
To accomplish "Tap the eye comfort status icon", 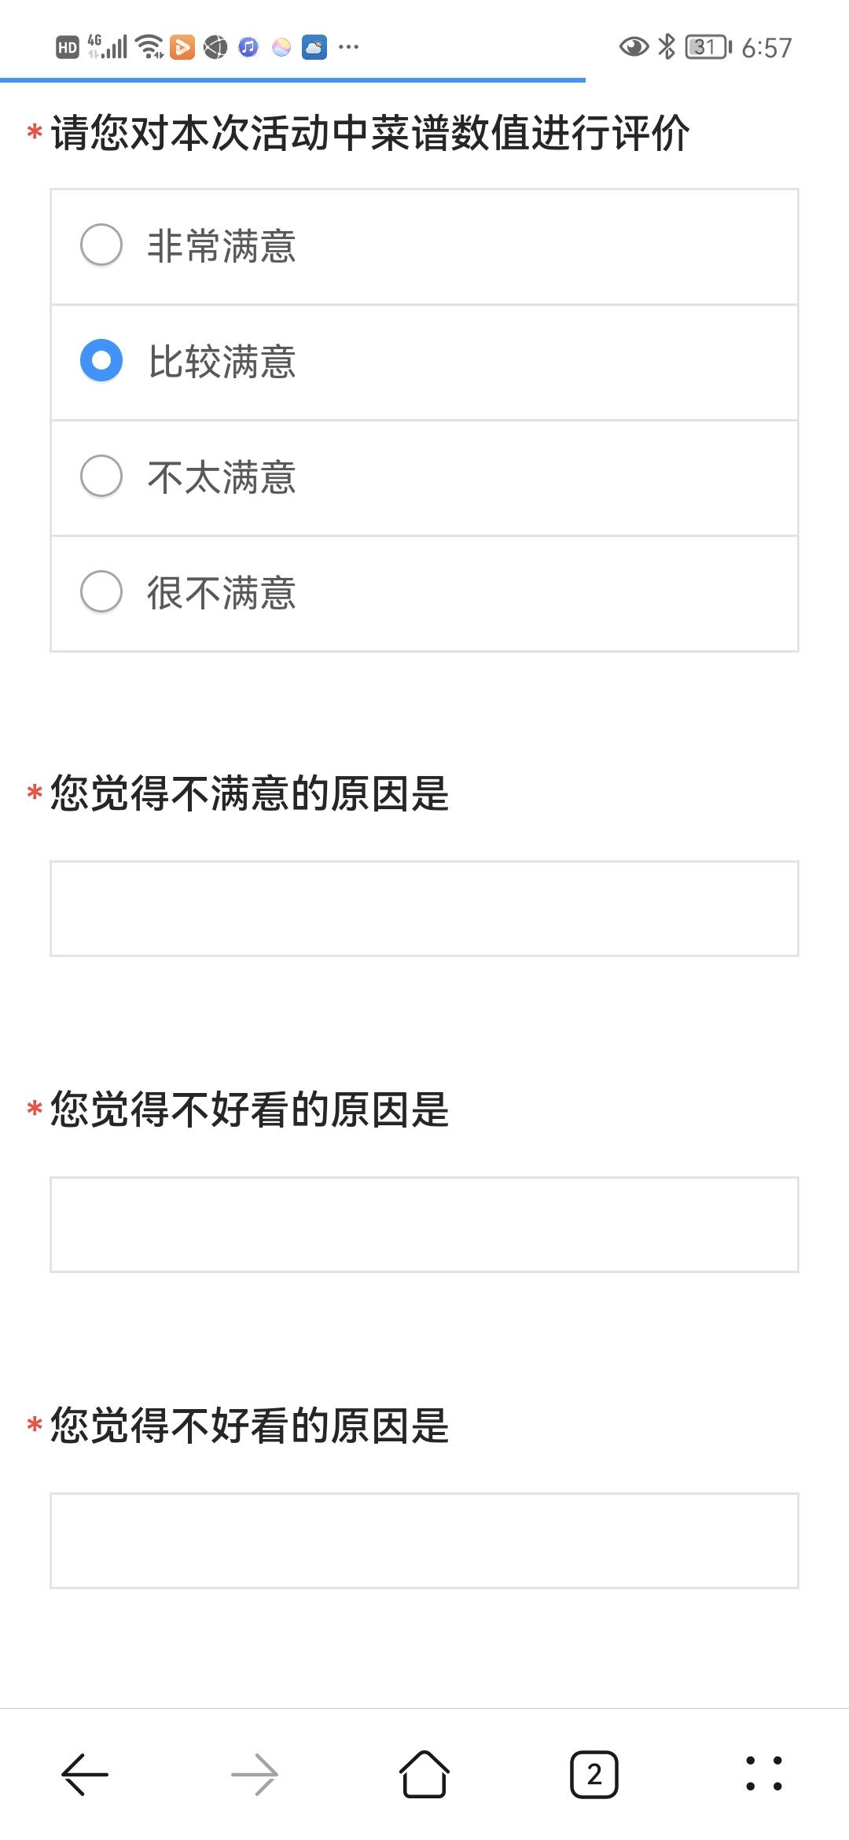I will pyautogui.click(x=634, y=47).
